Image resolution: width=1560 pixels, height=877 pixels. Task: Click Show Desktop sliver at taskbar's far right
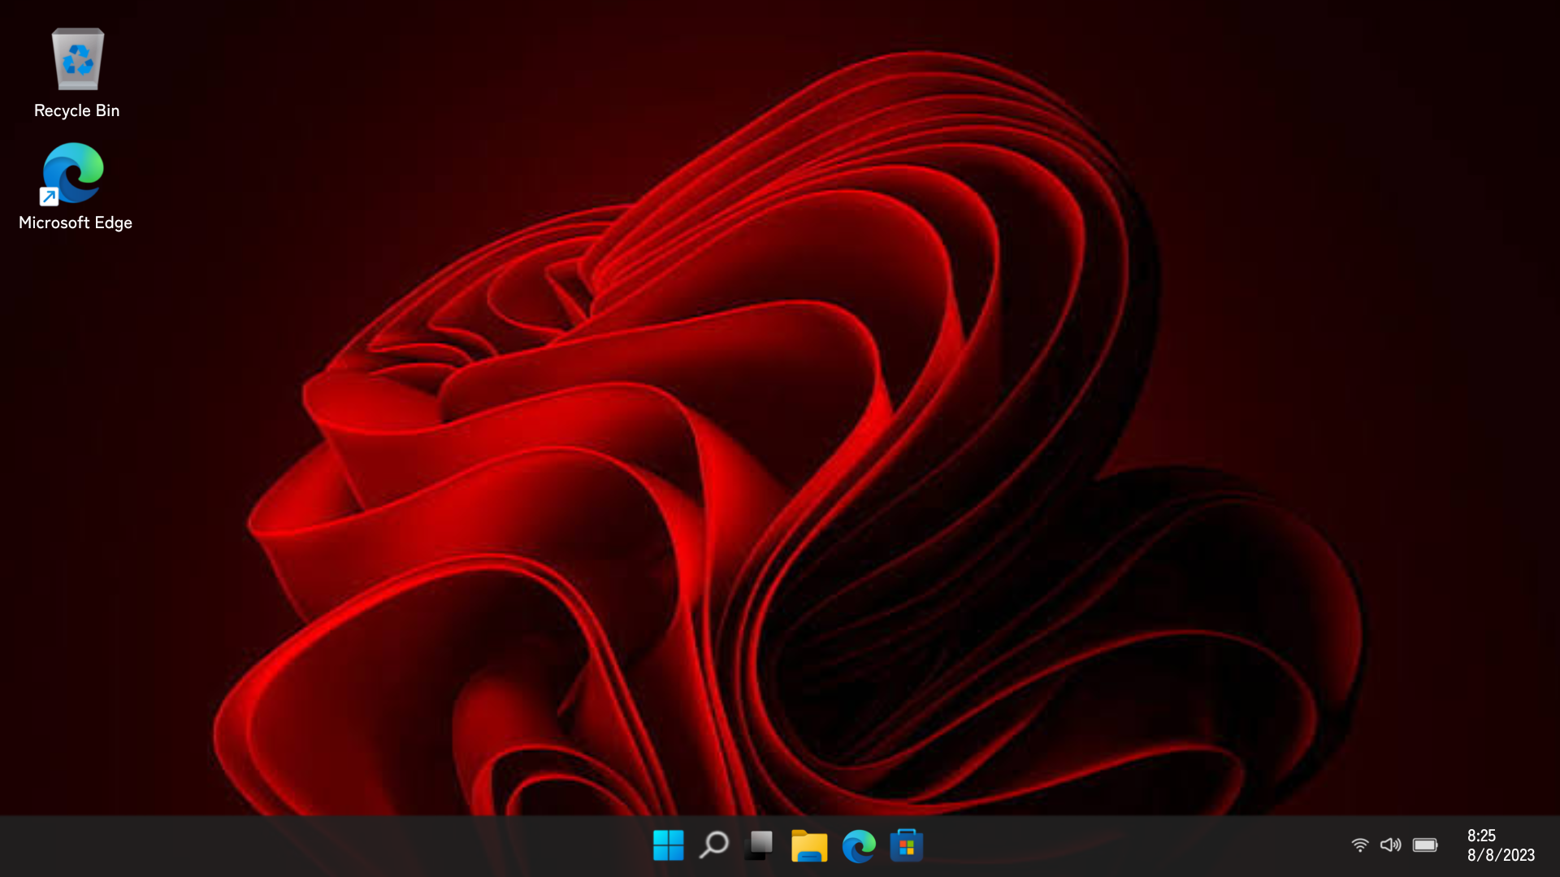(1555, 845)
